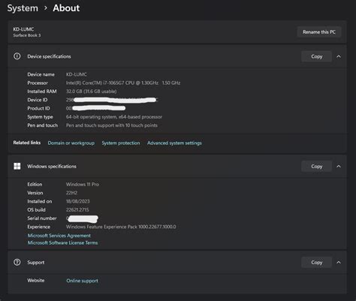Click the Windows 11 Pro edition text

tap(83, 185)
